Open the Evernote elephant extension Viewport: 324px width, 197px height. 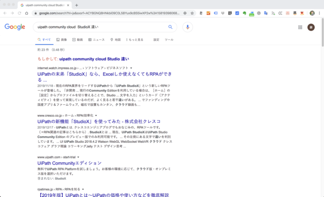(244, 13)
